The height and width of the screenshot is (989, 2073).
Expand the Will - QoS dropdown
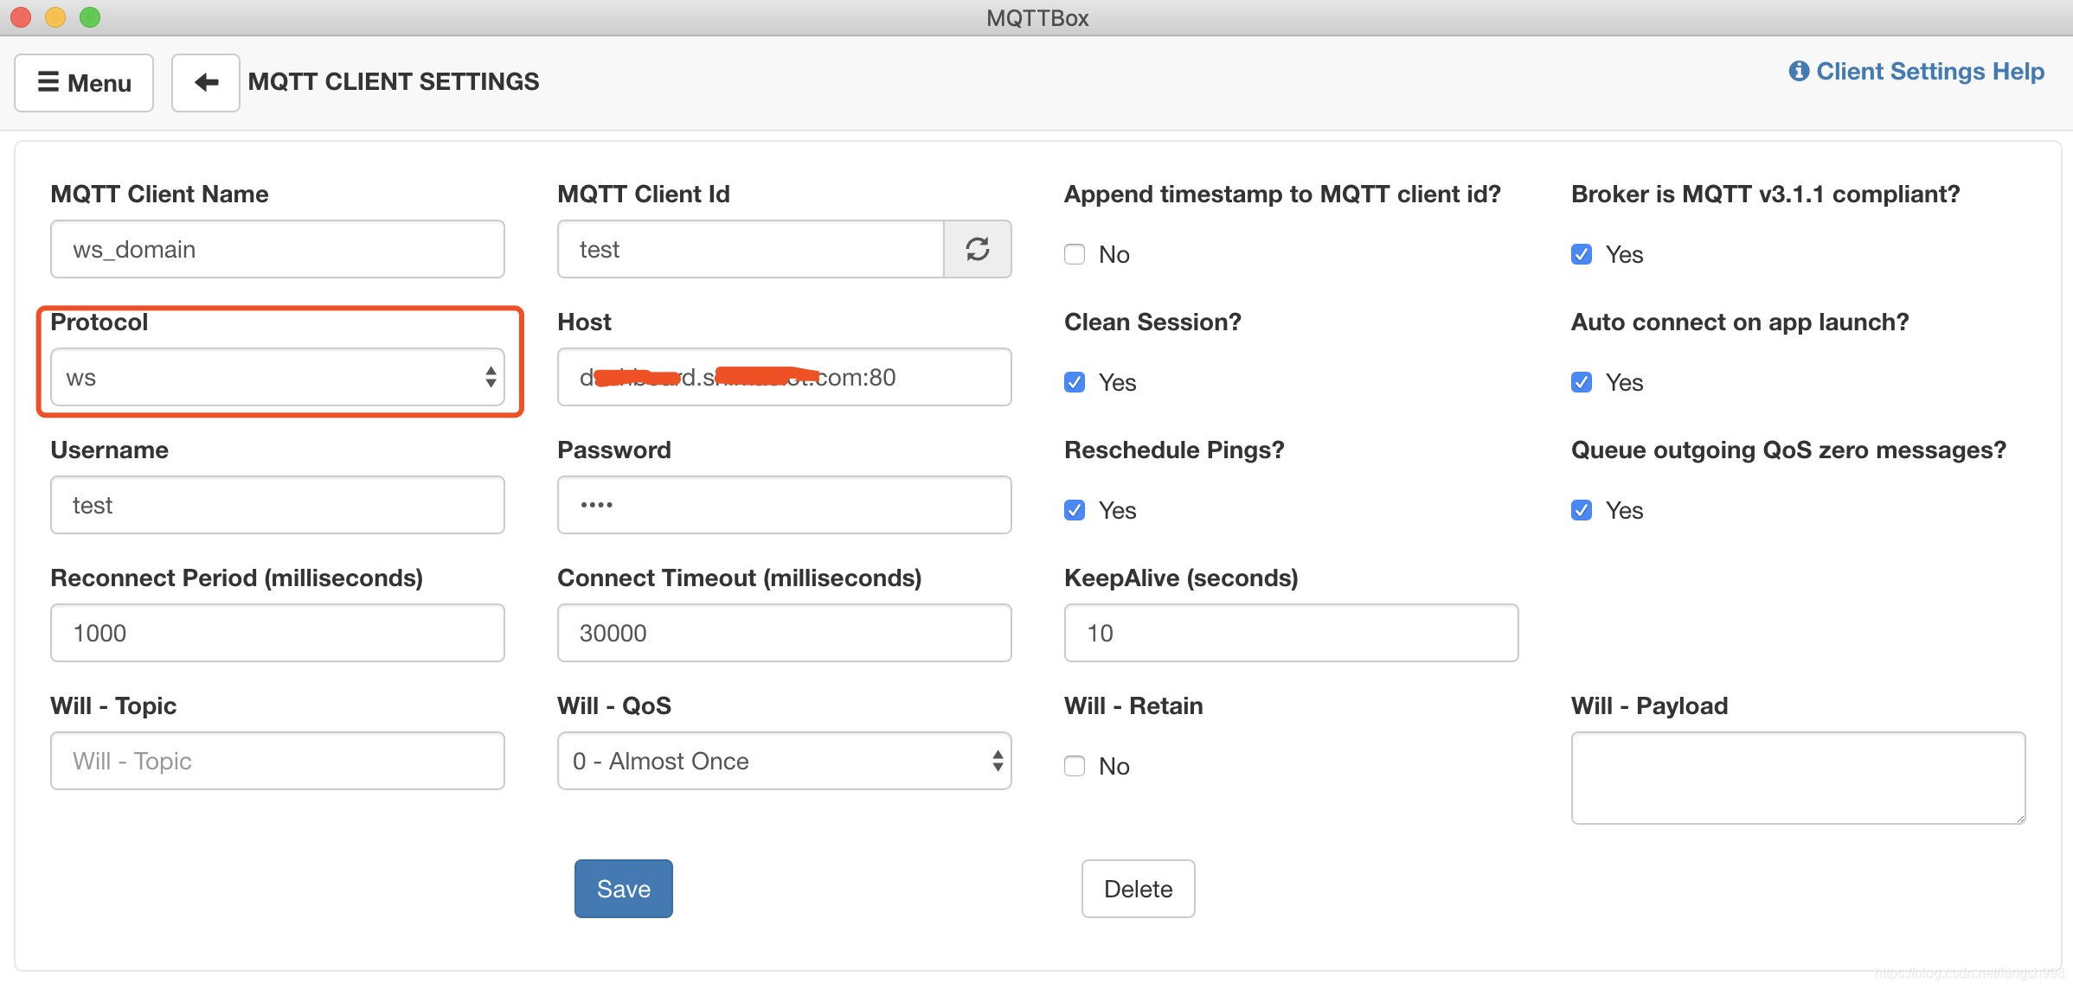click(x=785, y=761)
